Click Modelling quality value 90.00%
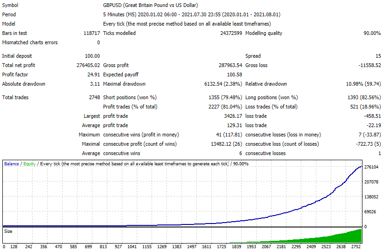Viewport: 383px width, 251px height. [372, 33]
